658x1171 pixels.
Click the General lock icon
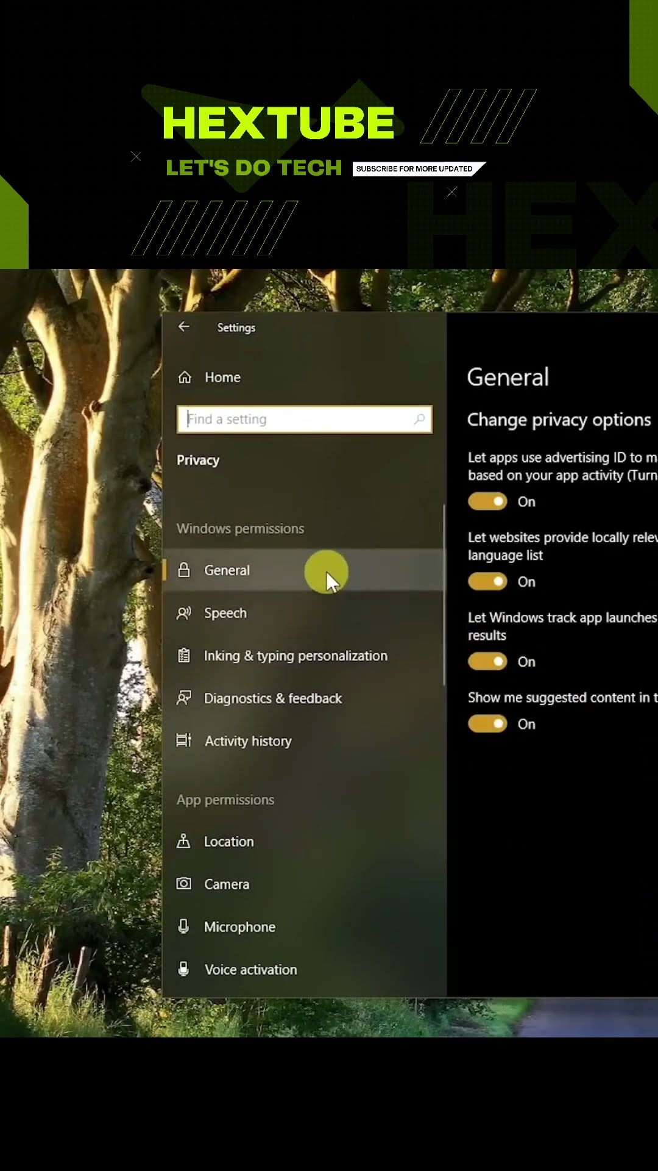pos(184,570)
